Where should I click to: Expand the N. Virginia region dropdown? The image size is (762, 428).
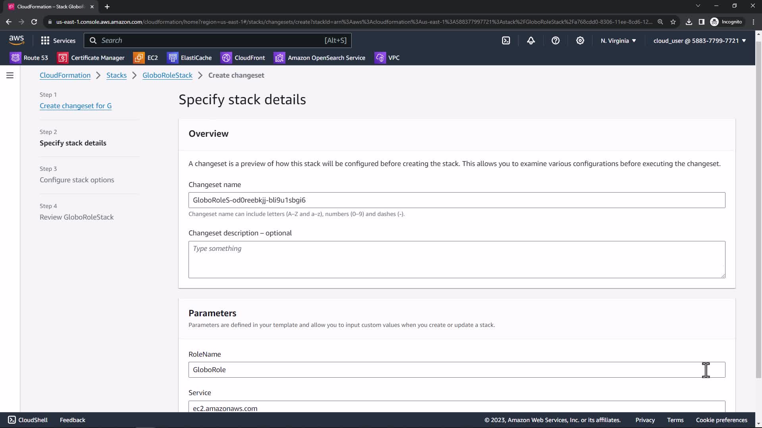tap(618, 41)
